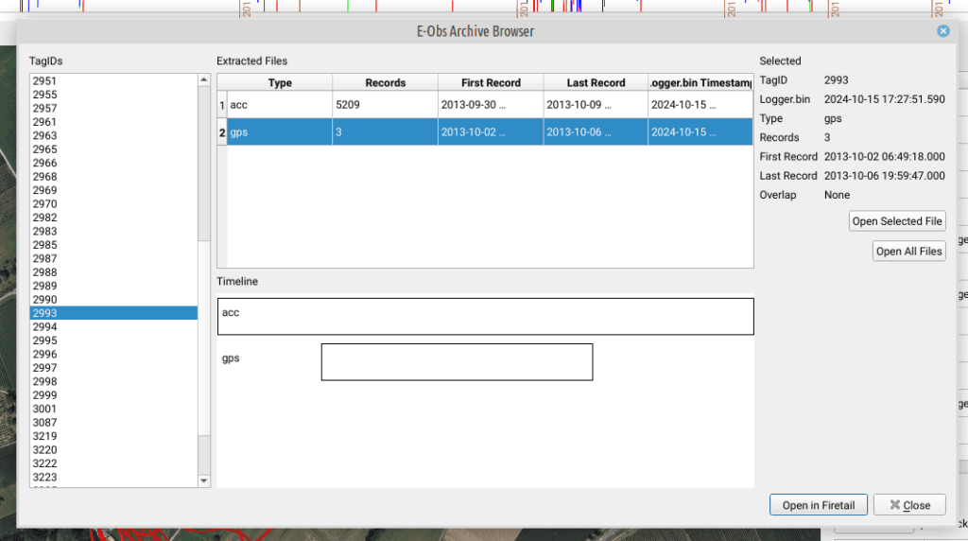Click First Record cell 2013-09-30 of acc row
The width and height of the screenshot is (968, 541).
[491, 105]
